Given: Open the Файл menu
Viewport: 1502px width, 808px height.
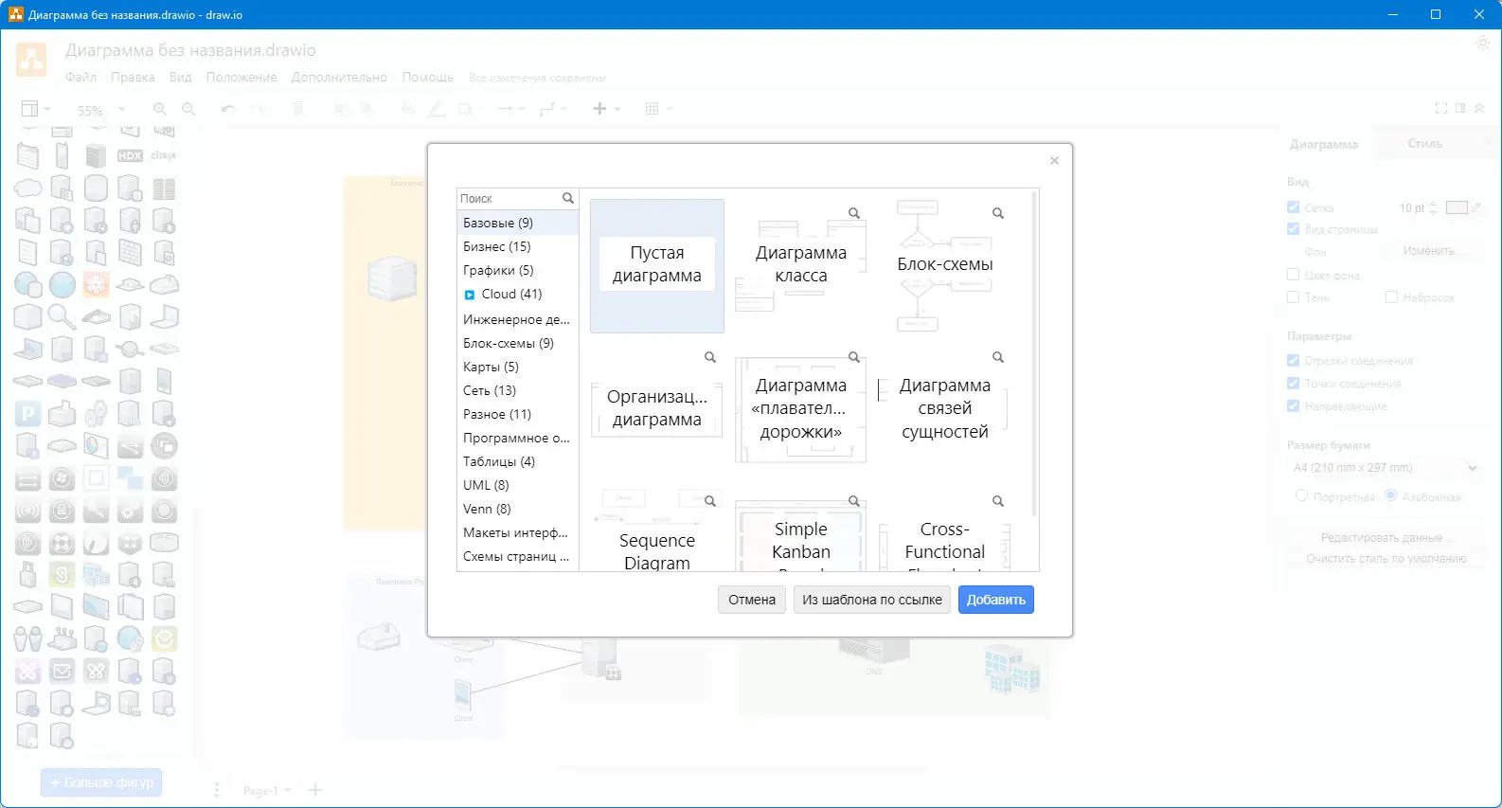Looking at the screenshot, I should [x=80, y=78].
